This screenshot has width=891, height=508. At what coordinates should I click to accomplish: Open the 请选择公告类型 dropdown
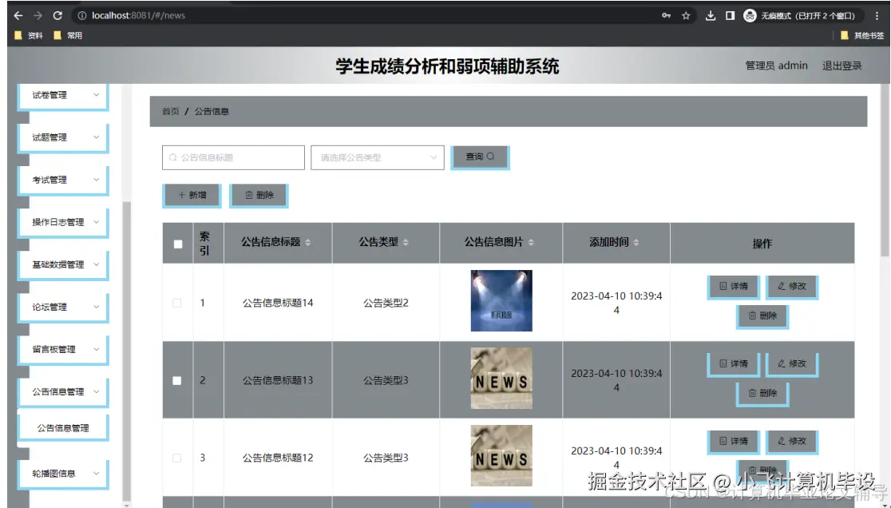coord(378,157)
